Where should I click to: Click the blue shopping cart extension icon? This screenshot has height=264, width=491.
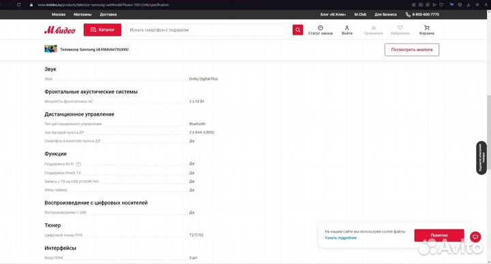pyautogui.click(x=451, y=4)
